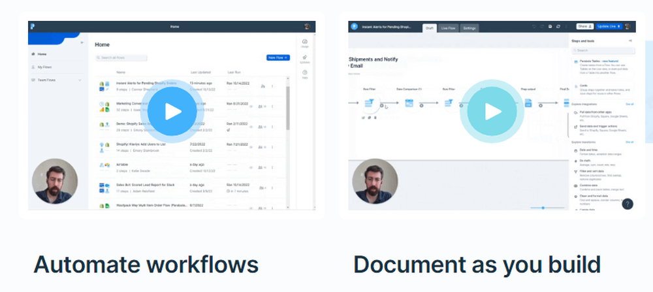
Task: Open the Cards info card
Action: click(x=603, y=89)
